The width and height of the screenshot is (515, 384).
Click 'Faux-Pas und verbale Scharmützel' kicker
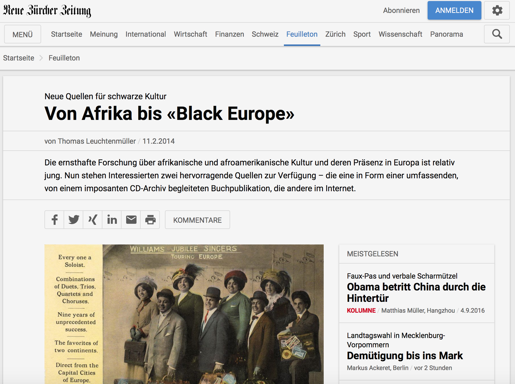[402, 276]
